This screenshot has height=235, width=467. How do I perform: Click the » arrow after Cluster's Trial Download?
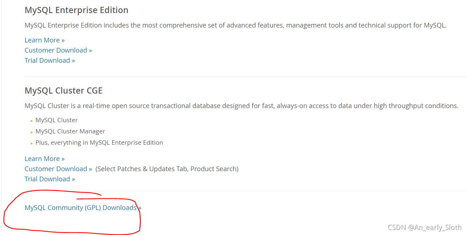tap(73, 179)
